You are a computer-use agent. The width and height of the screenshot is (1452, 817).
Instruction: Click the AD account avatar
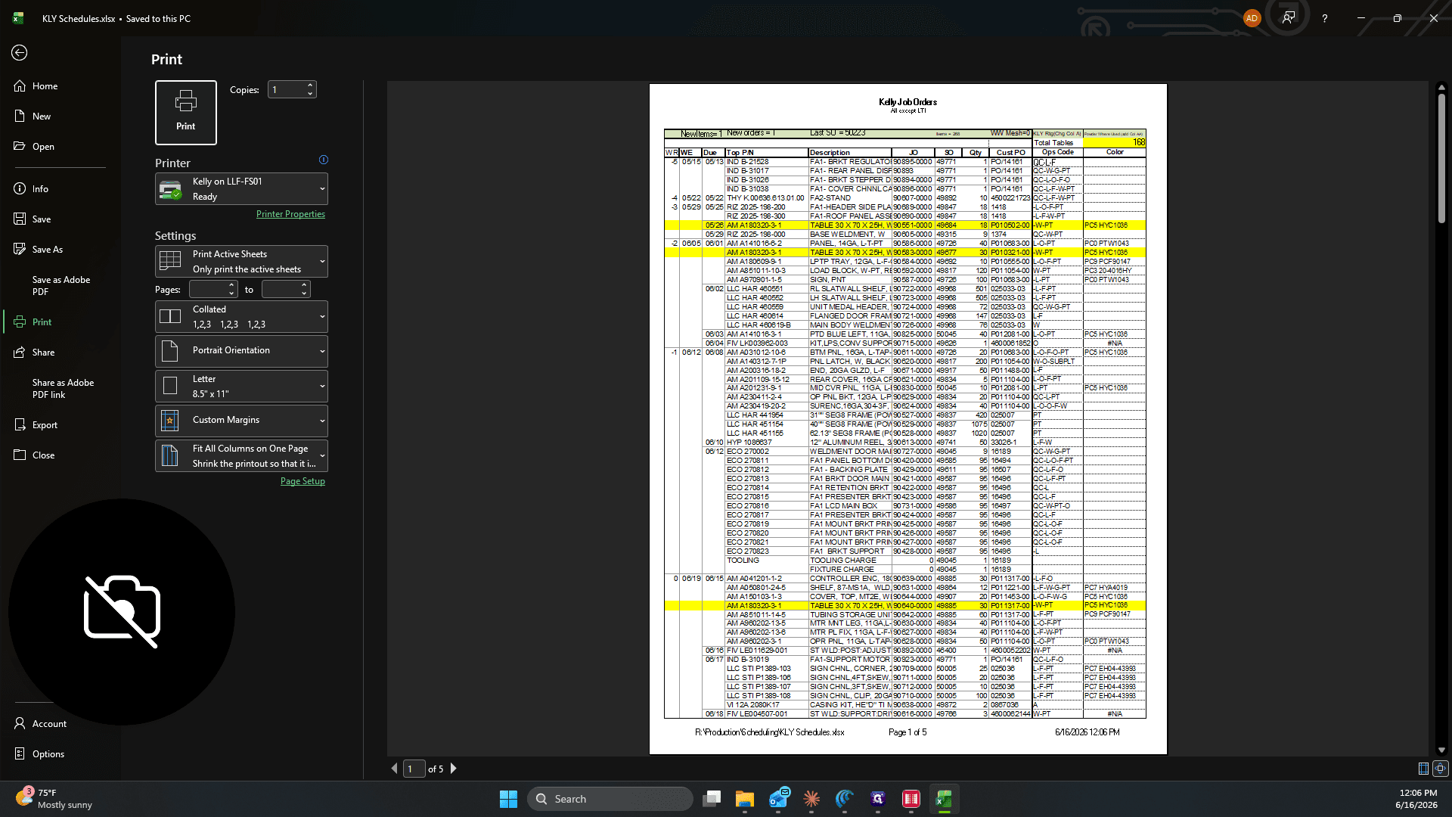[1252, 18]
